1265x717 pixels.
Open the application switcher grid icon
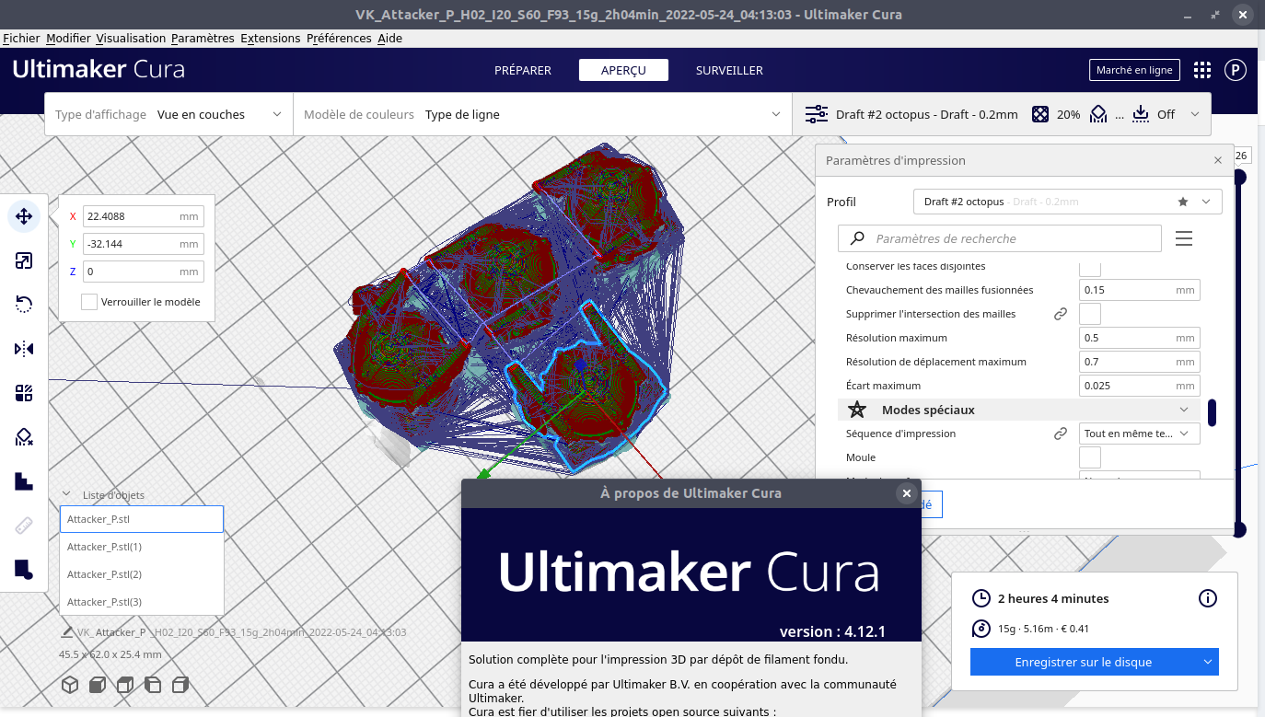1202,70
